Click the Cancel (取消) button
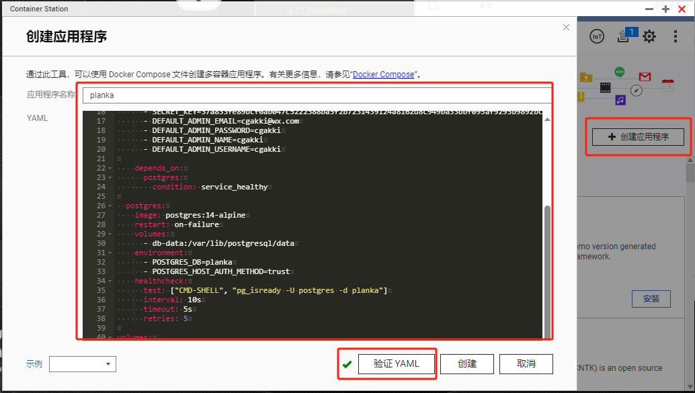Image resolution: width=695 pixels, height=393 pixels. 526,363
